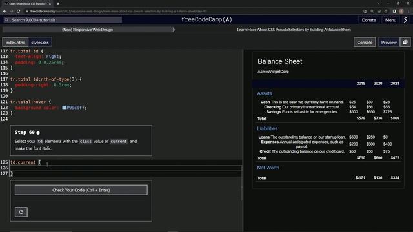The width and height of the screenshot is (413, 232).
Task: Click the Step 60 heading
Action: coord(25,133)
